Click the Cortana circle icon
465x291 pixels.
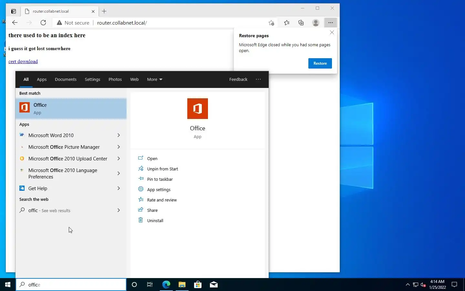pos(134,285)
